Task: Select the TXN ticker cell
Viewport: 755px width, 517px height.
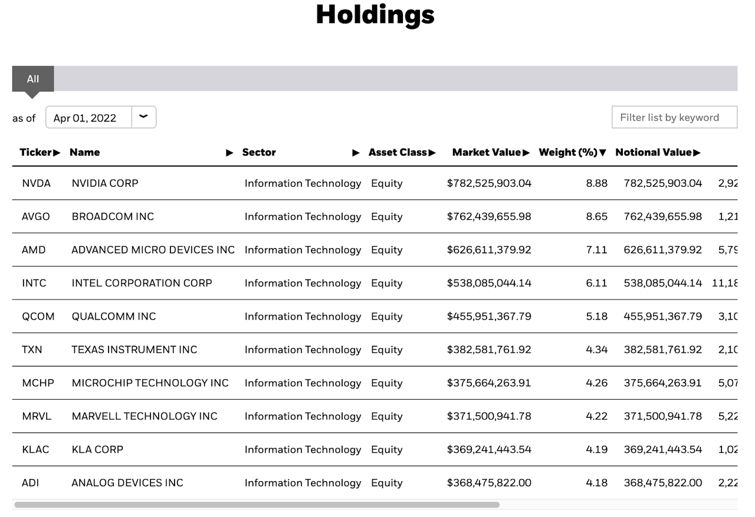Action: click(x=32, y=350)
